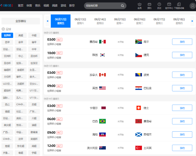The image size is (196, 156).
Task: Open the 音乐 music menu item
Action: pos(38,5)
